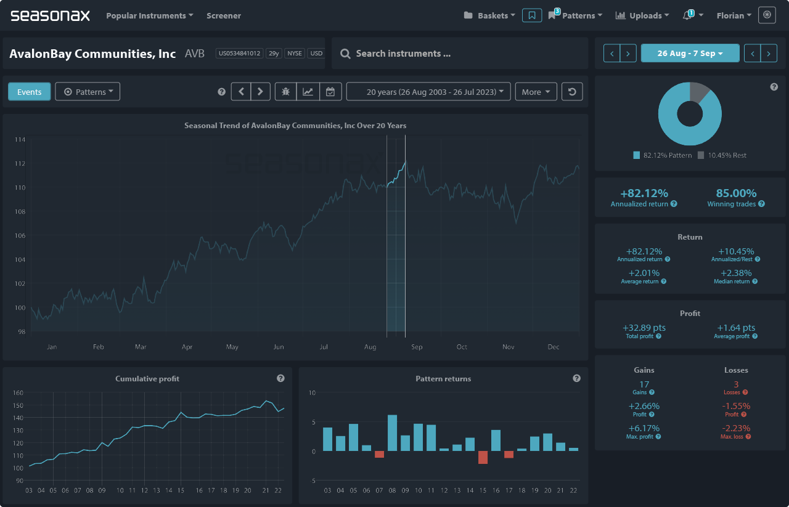Viewport: 789px width, 507px height.
Task: Click the calendar check icon in toolbar
Action: (330, 92)
